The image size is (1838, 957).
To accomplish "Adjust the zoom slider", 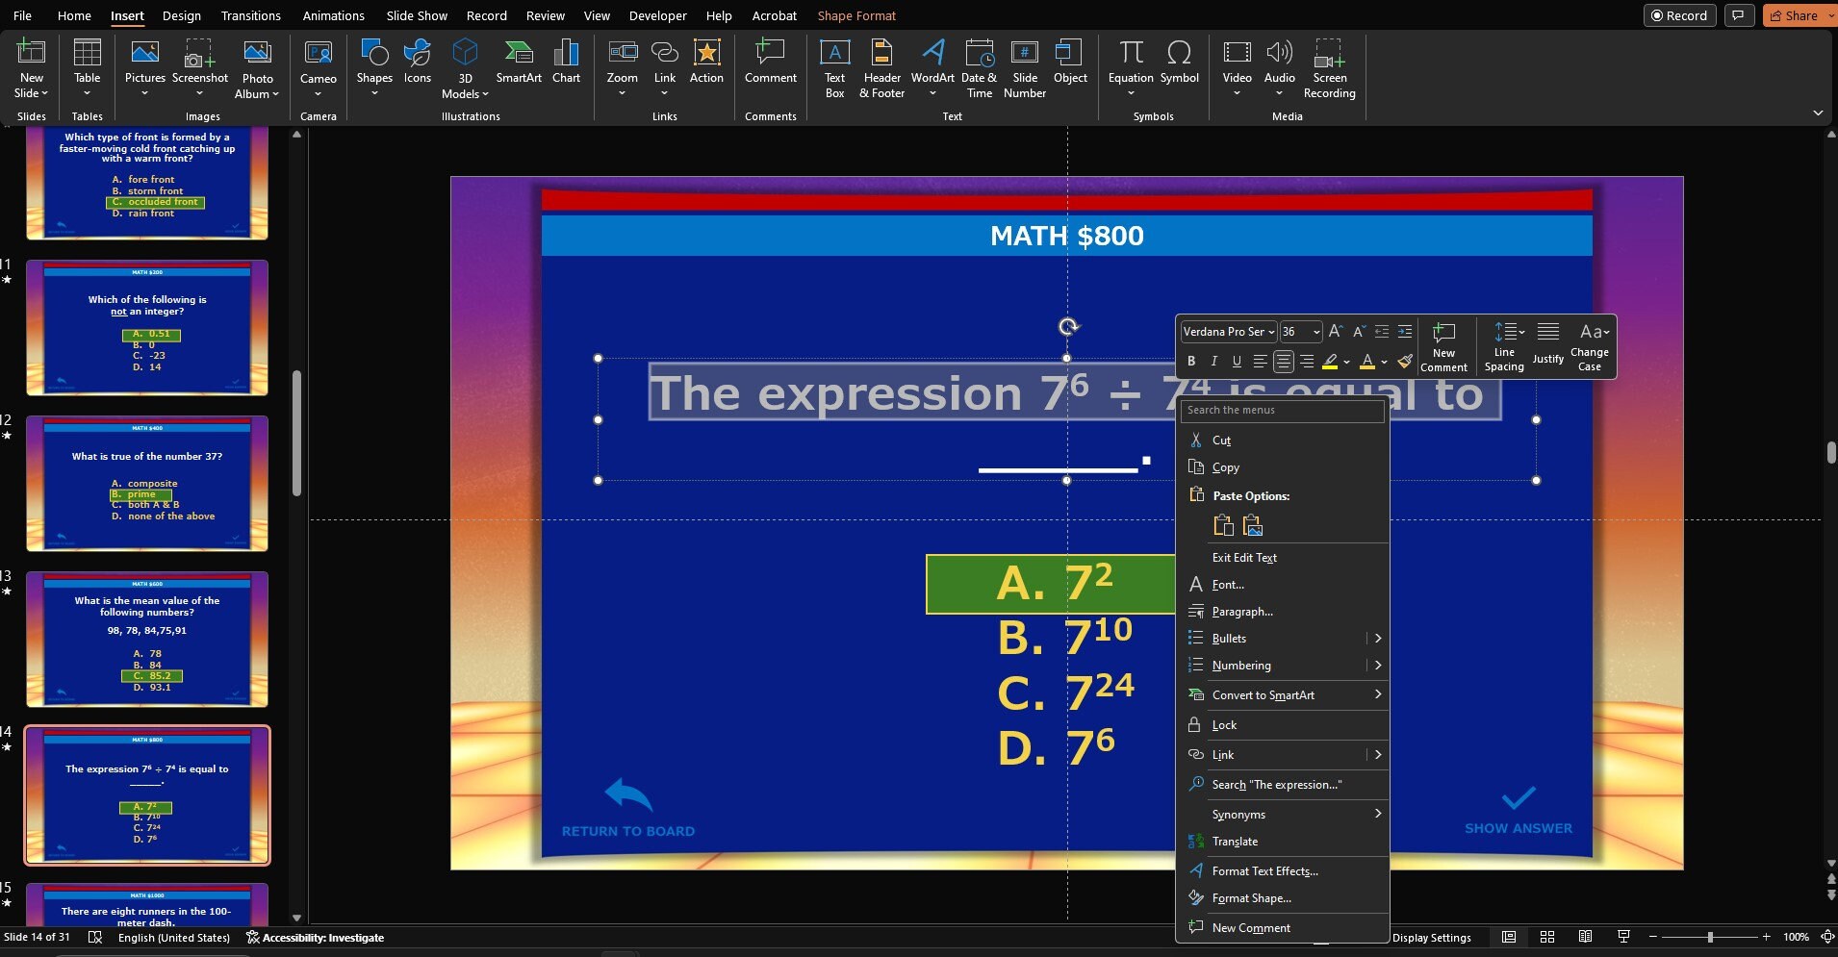I will (1712, 937).
